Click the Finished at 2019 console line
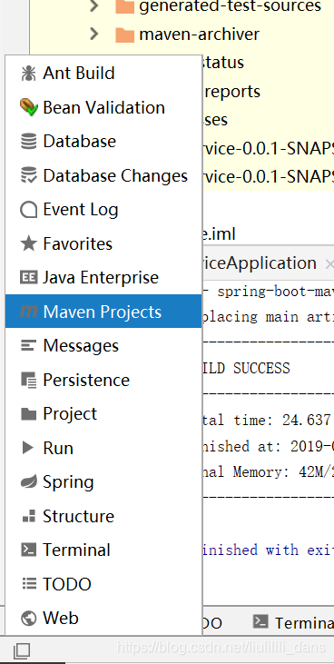334x664 pixels. pyautogui.click(x=269, y=446)
